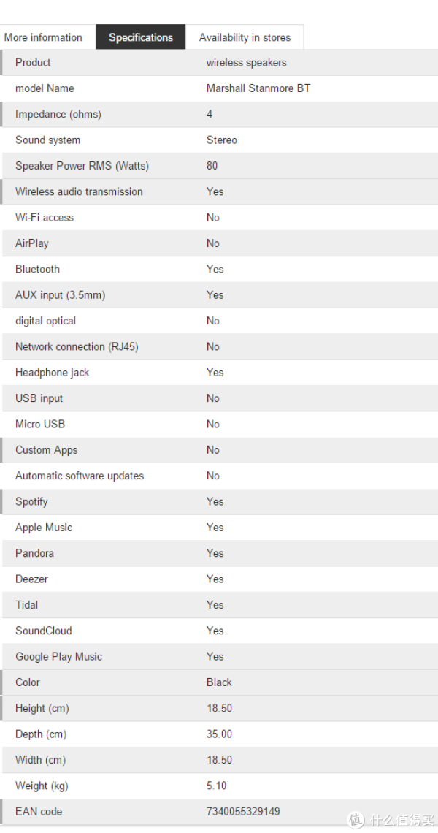
Task: Click the Height (cm) row
Action: point(219,708)
